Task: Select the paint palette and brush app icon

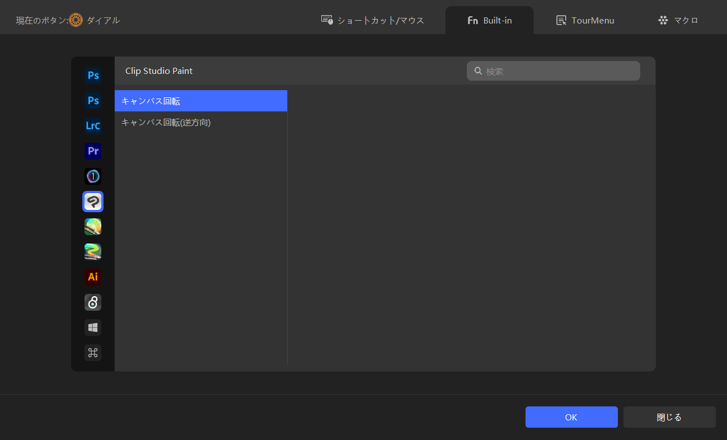Action: click(93, 227)
